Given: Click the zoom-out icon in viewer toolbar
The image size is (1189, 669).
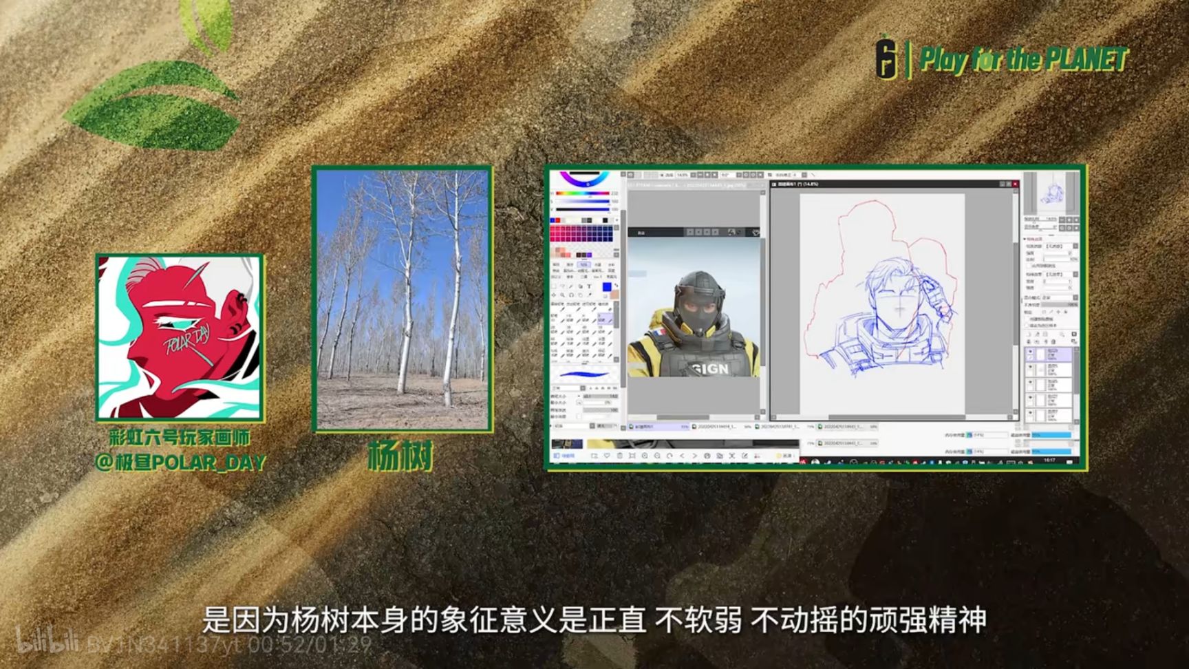Looking at the screenshot, I should click(657, 456).
